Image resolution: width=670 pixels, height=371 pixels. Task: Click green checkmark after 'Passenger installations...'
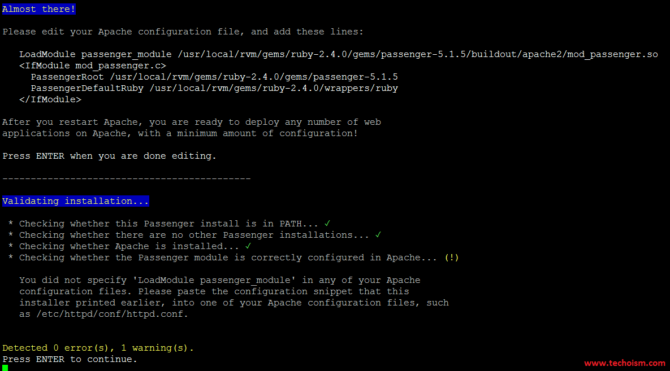(x=378, y=235)
